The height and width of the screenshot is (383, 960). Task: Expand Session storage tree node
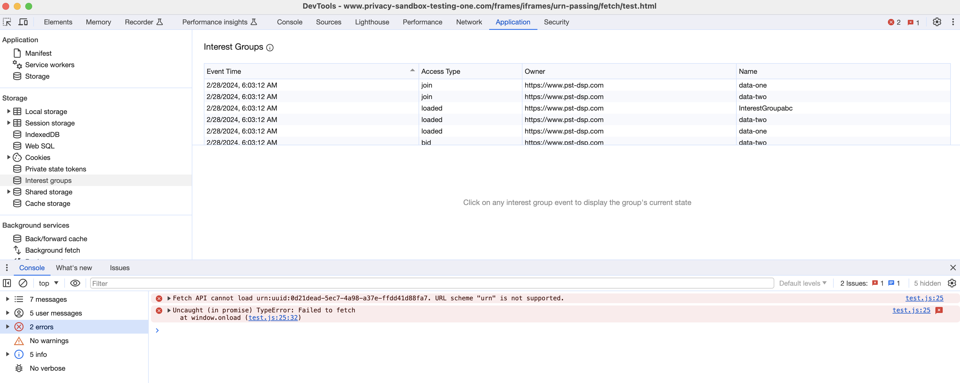click(9, 123)
